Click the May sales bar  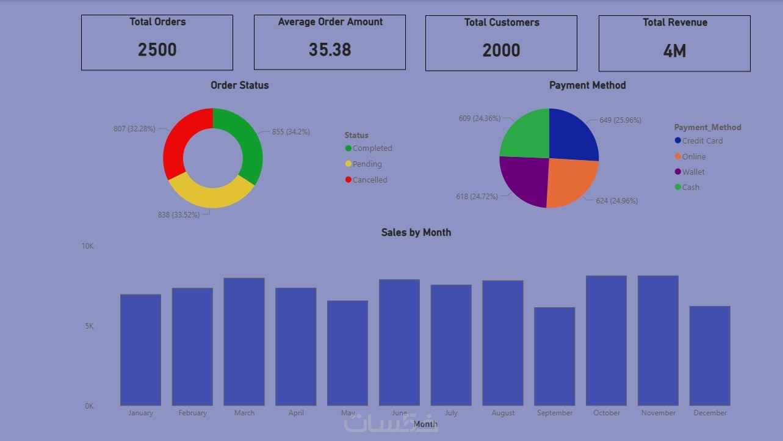pyautogui.click(x=348, y=353)
